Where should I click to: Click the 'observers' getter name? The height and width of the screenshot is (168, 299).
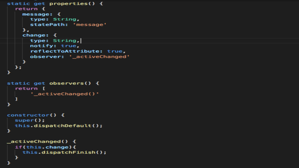pyautogui.click(x=67, y=83)
